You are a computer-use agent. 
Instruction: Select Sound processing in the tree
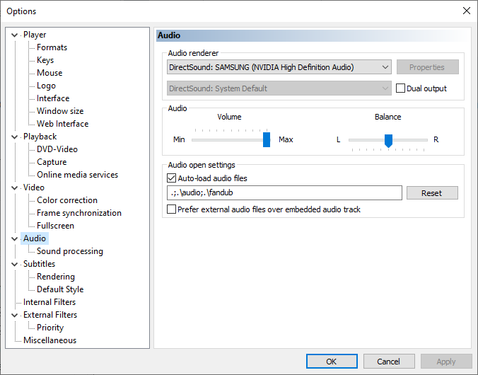[x=70, y=251]
